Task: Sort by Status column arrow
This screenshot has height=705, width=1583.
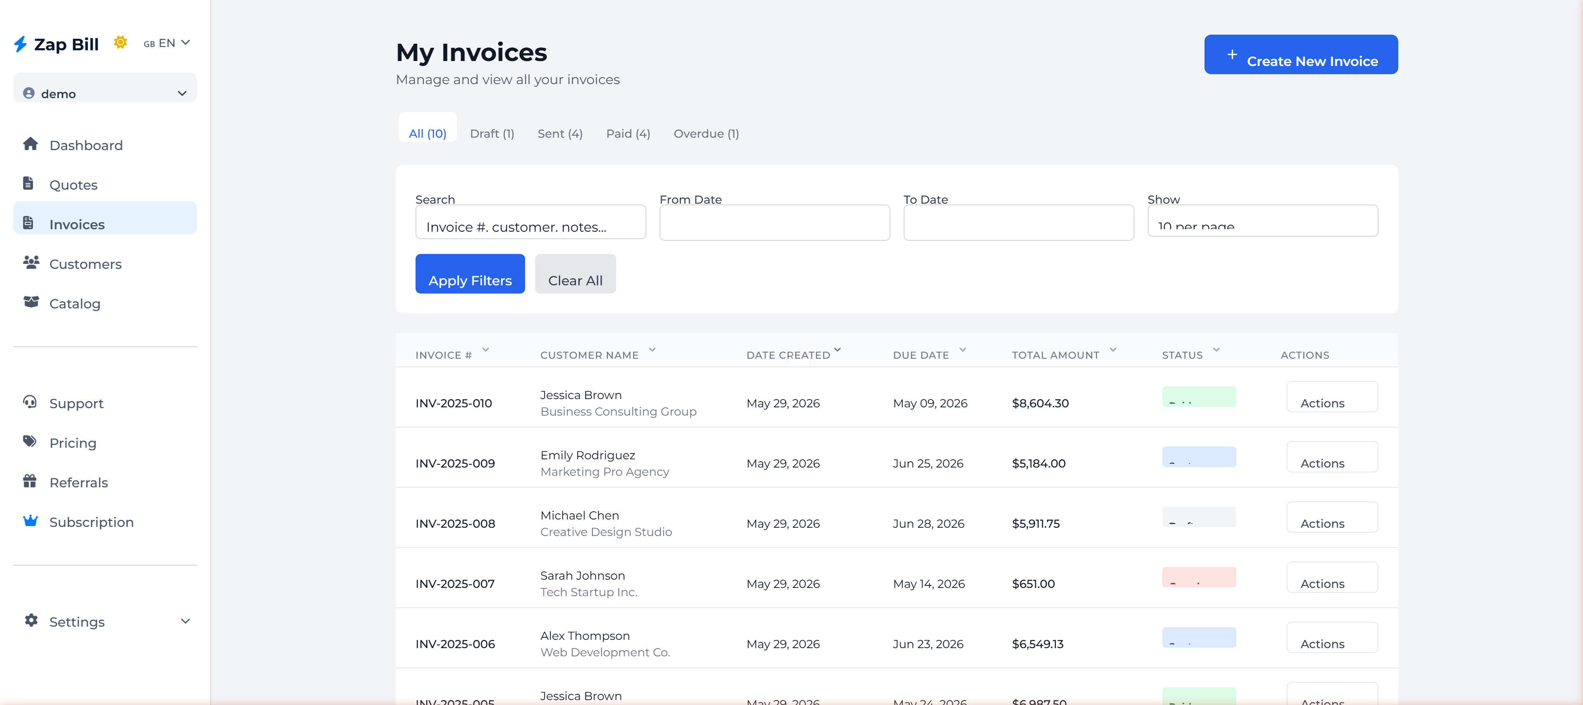Action: (1216, 350)
